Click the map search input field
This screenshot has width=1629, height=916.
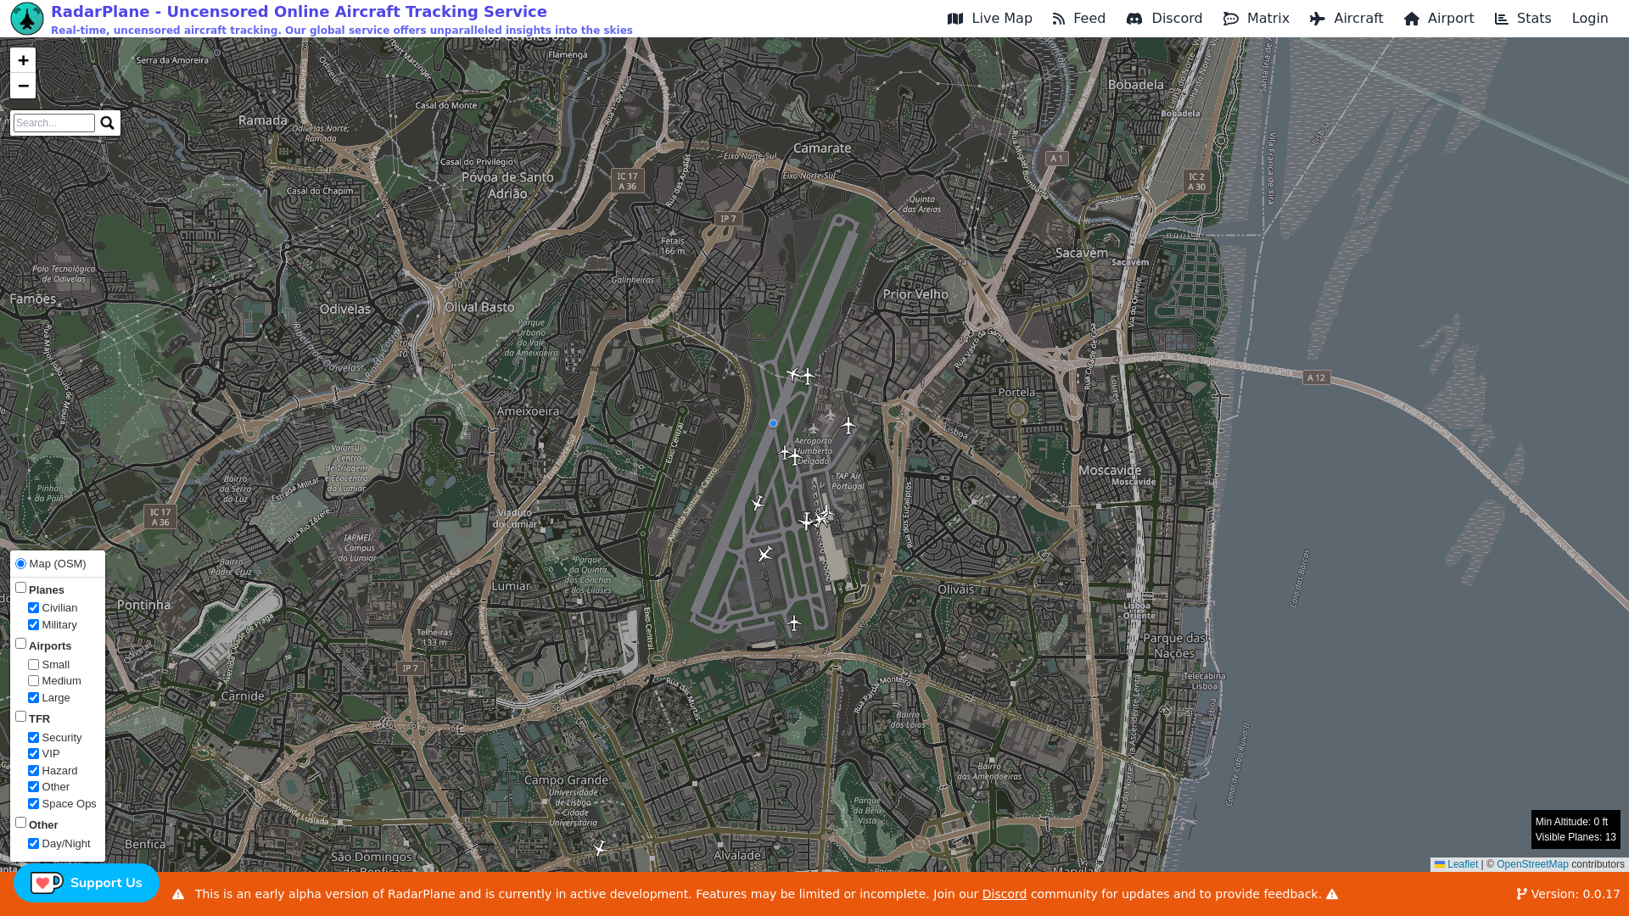[54, 123]
